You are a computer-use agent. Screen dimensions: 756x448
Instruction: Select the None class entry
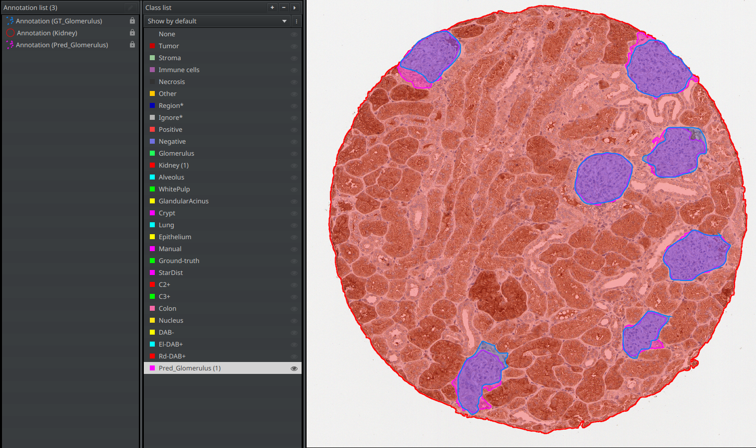(167, 34)
